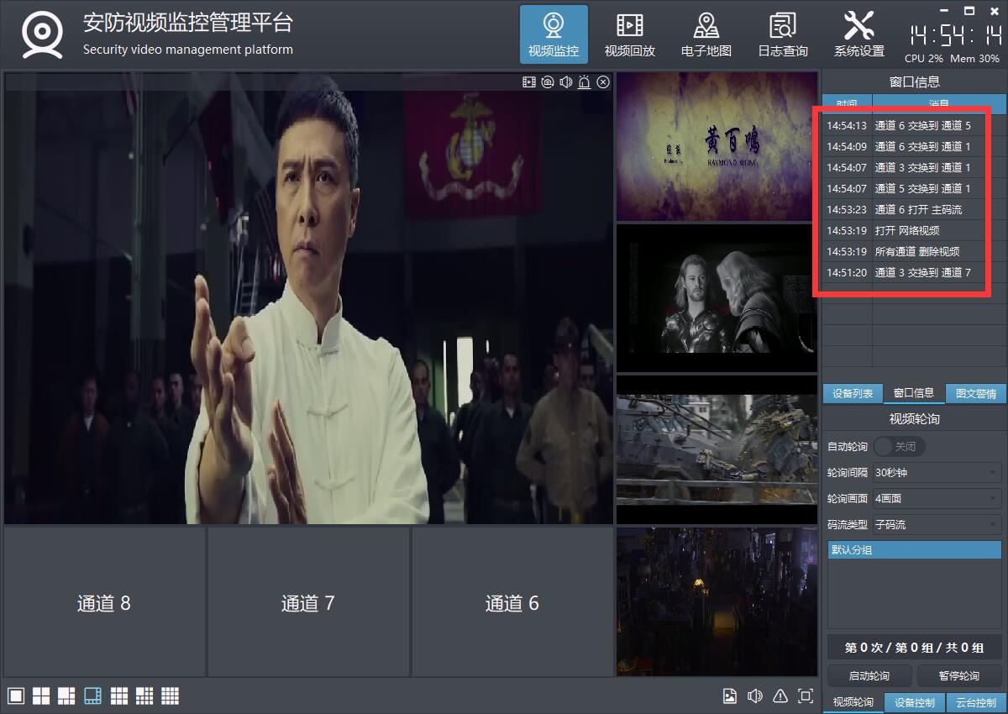Screen dimensions: 1008x714
Task: Open 视频回放 video playback module
Action: (629, 34)
